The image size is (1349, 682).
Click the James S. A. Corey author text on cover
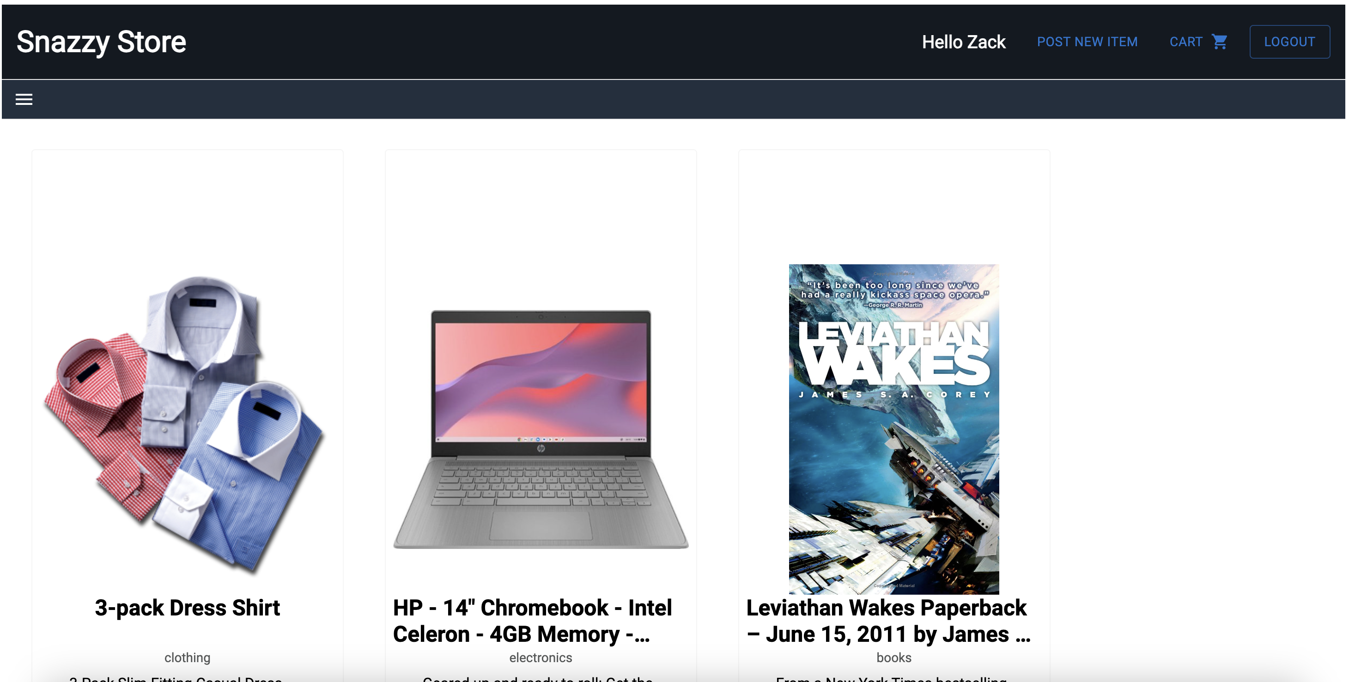[894, 395]
